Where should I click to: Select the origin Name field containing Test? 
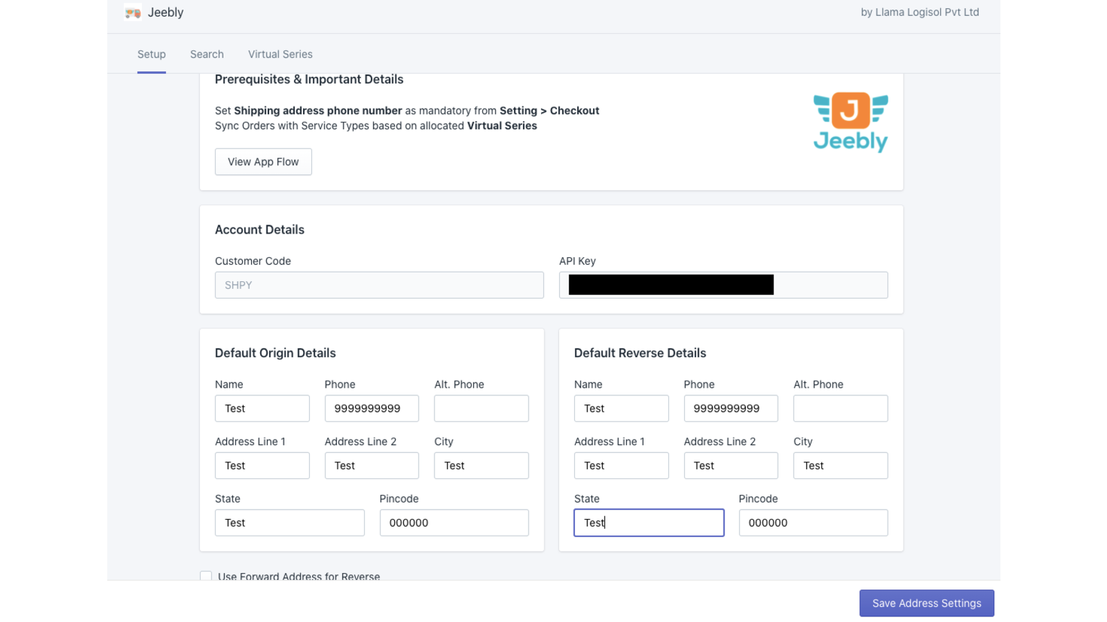click(262, 408)
